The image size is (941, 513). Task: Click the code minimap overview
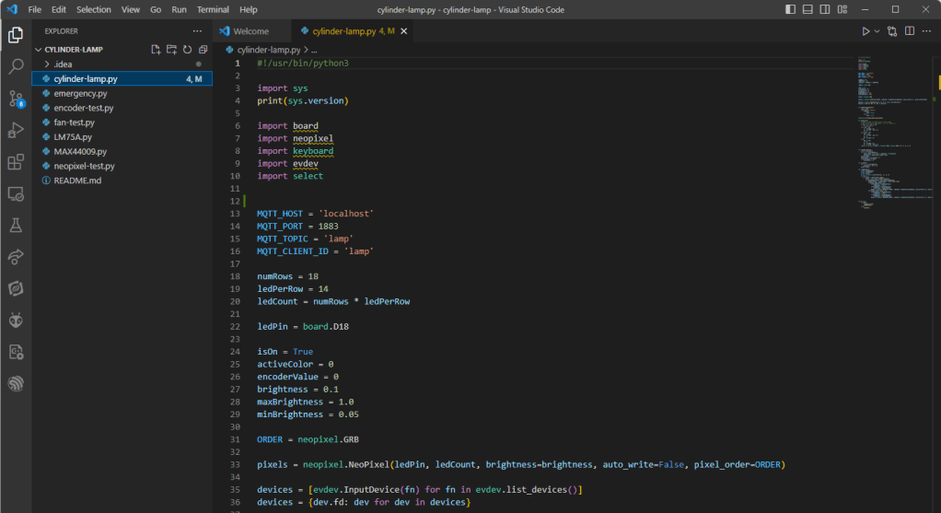point(884,129)
